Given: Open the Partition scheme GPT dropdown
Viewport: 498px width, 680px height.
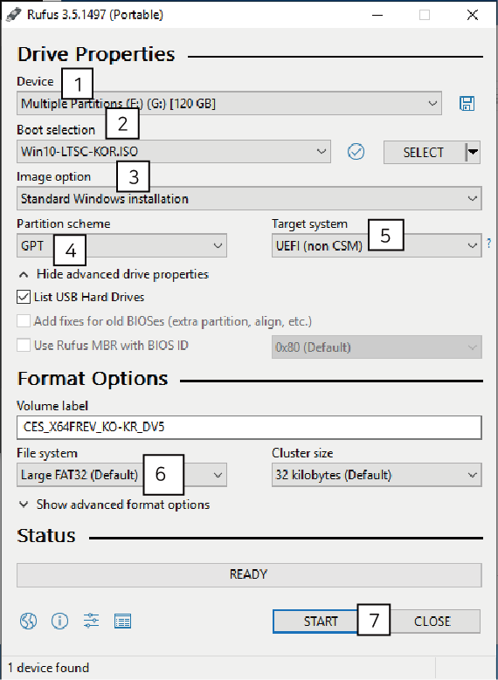Looking at the screenshot, I should (121, 246).
